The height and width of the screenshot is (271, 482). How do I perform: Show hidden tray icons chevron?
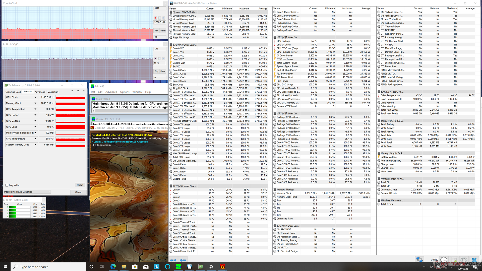pos(424,267)
